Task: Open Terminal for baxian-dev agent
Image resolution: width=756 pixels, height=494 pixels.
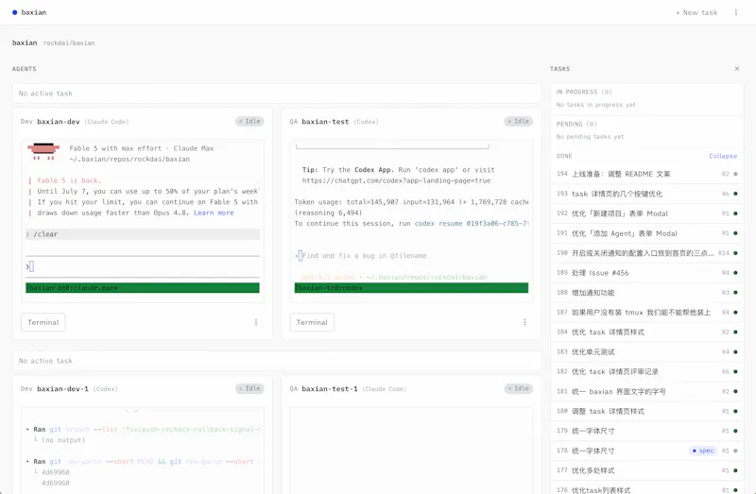Action: pyautogui.click(x=43, y=322)
